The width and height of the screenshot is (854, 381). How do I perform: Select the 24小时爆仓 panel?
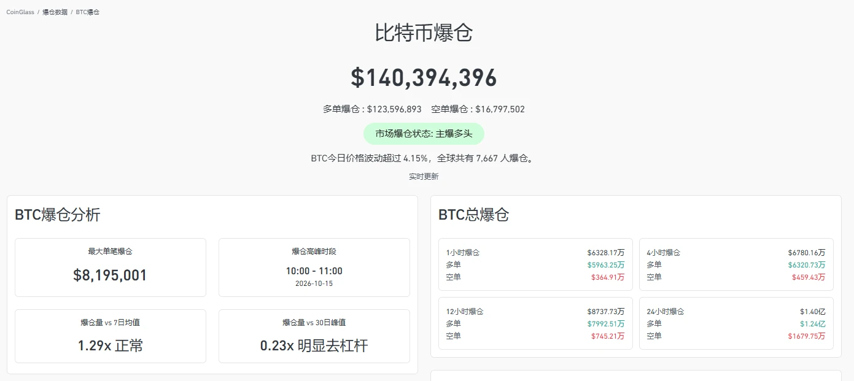[736, 323]
